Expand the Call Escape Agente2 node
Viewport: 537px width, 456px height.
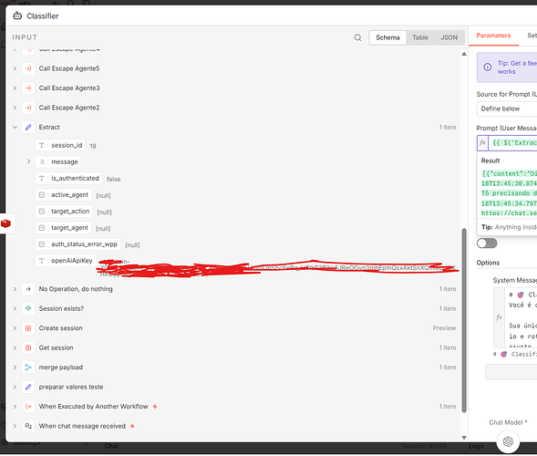15,108
